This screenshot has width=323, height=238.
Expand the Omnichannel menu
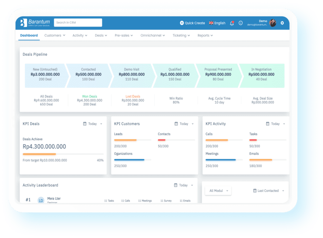[x=153, y=35]
